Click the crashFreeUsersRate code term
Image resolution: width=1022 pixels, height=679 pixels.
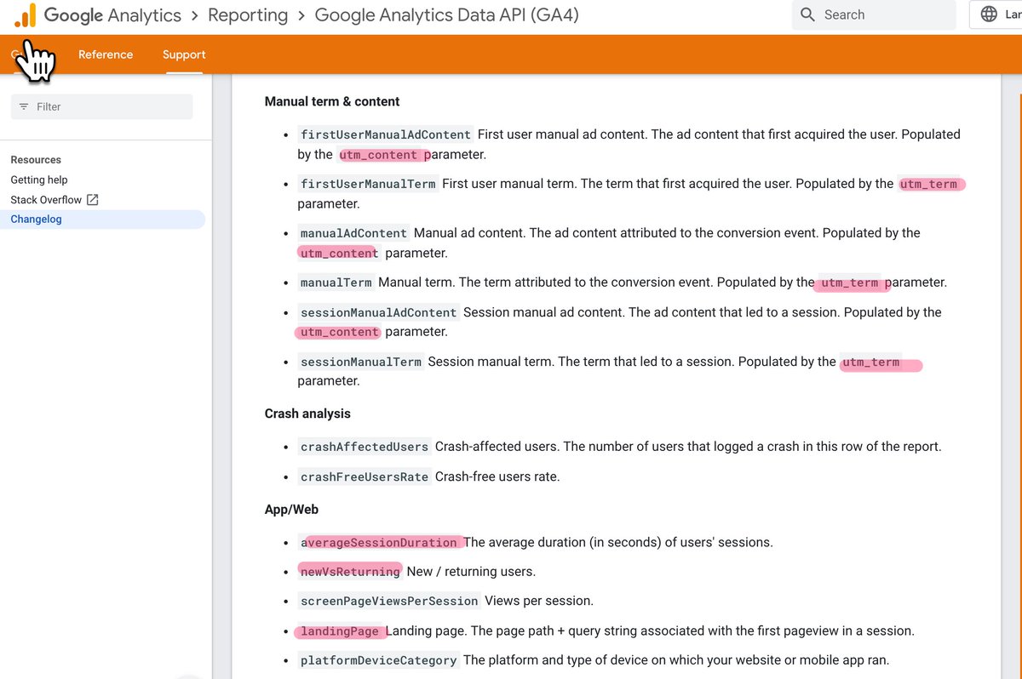coord(365,477)
